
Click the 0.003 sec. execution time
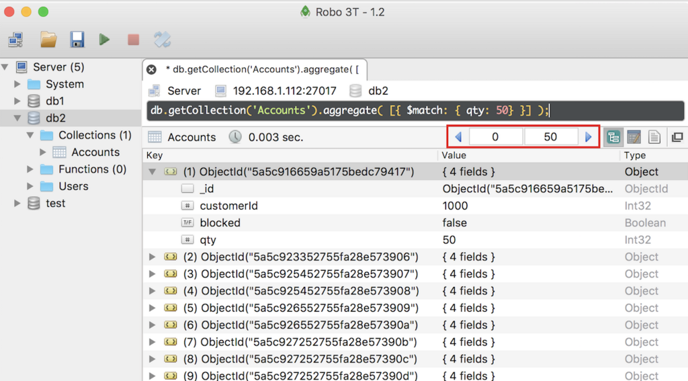(275, 137)
